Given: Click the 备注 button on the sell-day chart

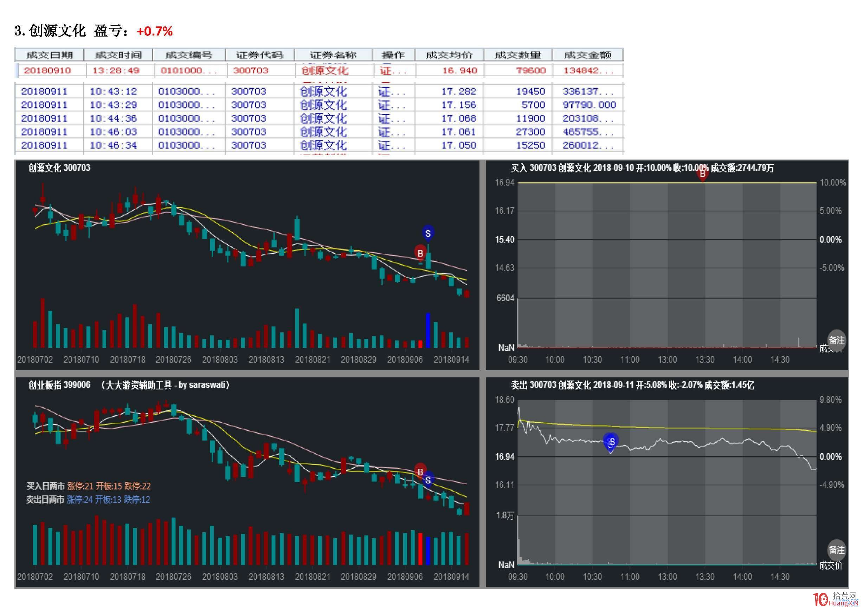Looking at the screenshot, I should tap(837, 550).
